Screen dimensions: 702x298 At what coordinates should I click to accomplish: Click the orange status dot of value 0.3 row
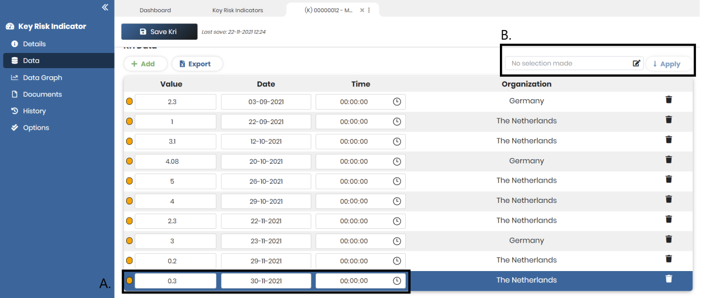click(x=129, y=281)
